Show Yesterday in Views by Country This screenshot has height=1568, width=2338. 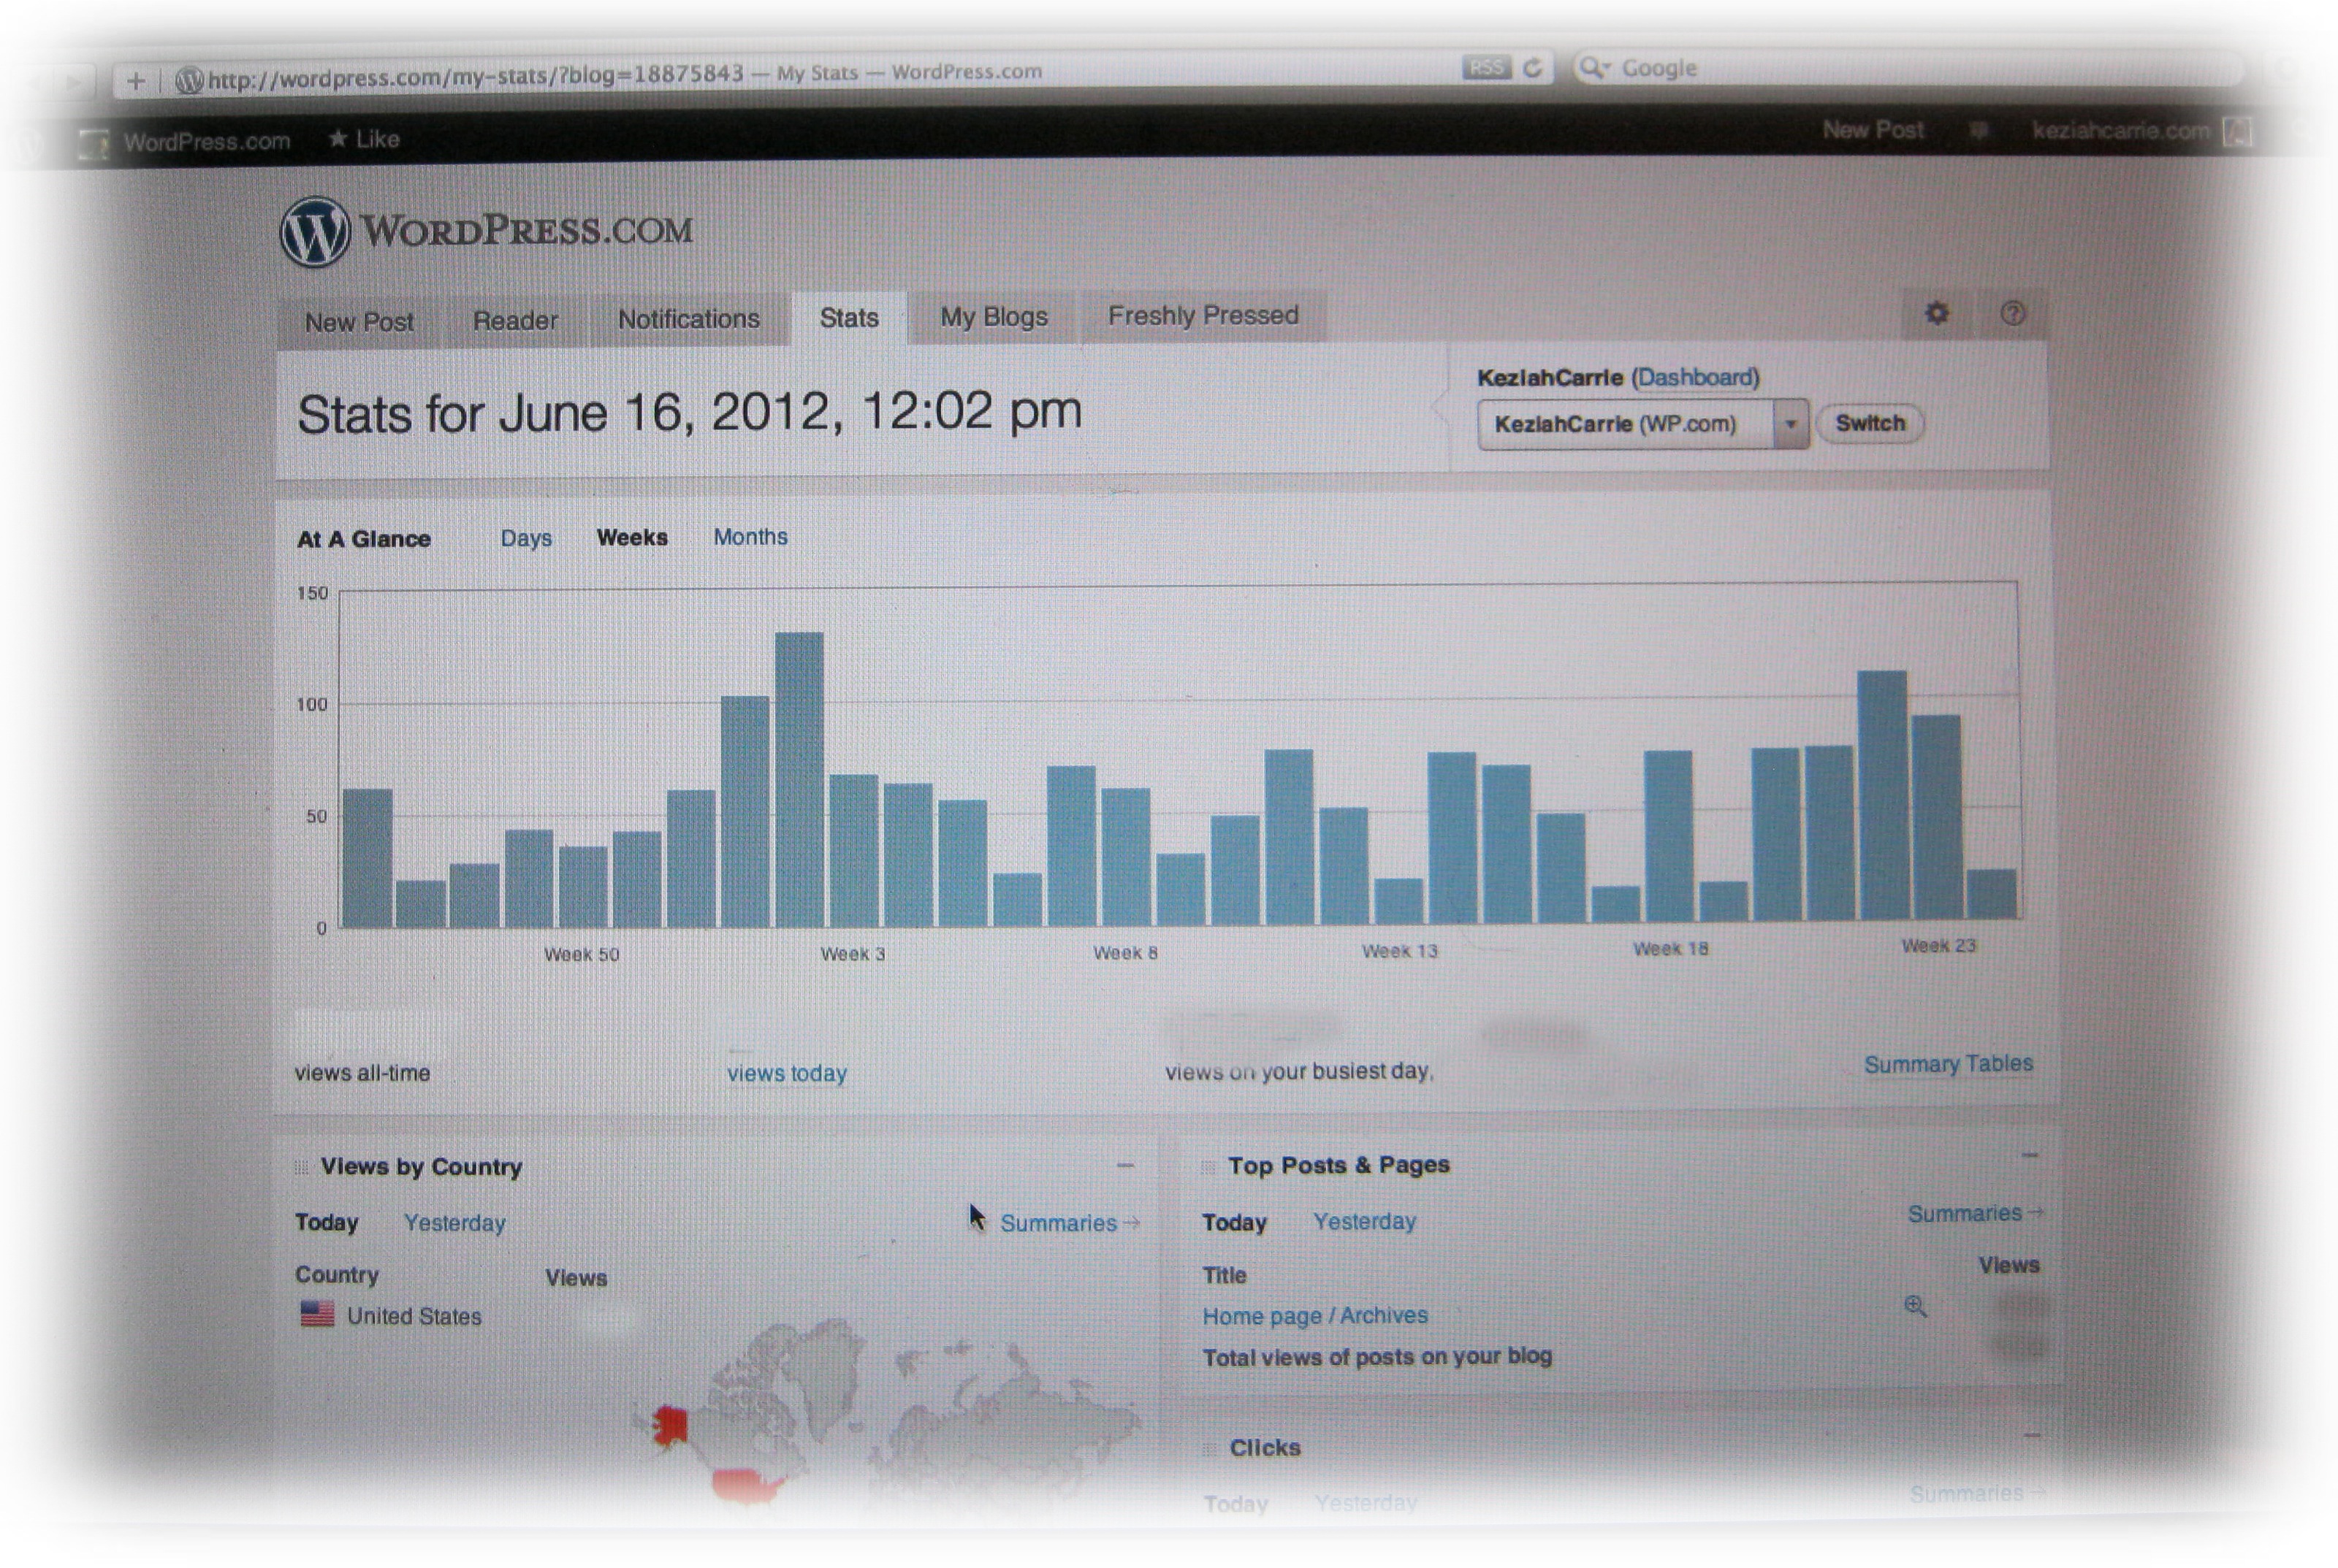pyautogui.click(x=454, y=1223)
